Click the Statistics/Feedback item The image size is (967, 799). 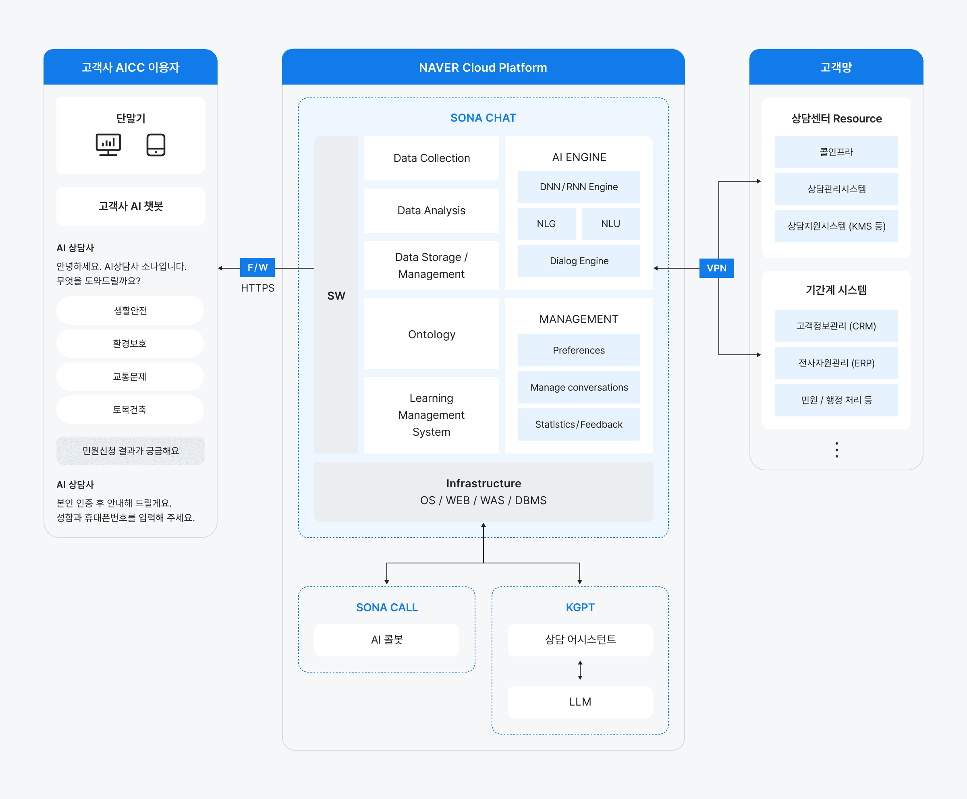pyautogui.click(x=578, y=424)
